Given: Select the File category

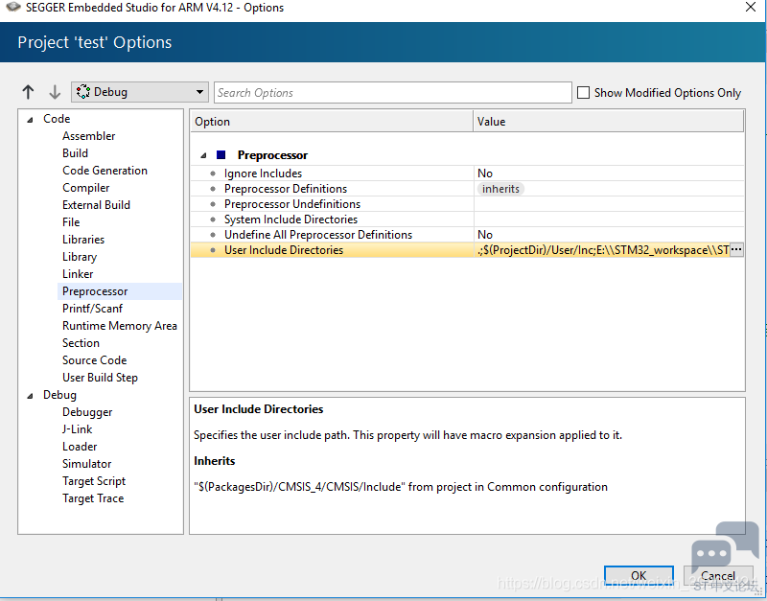Looking at the screenshot, I should pos(71,222).
